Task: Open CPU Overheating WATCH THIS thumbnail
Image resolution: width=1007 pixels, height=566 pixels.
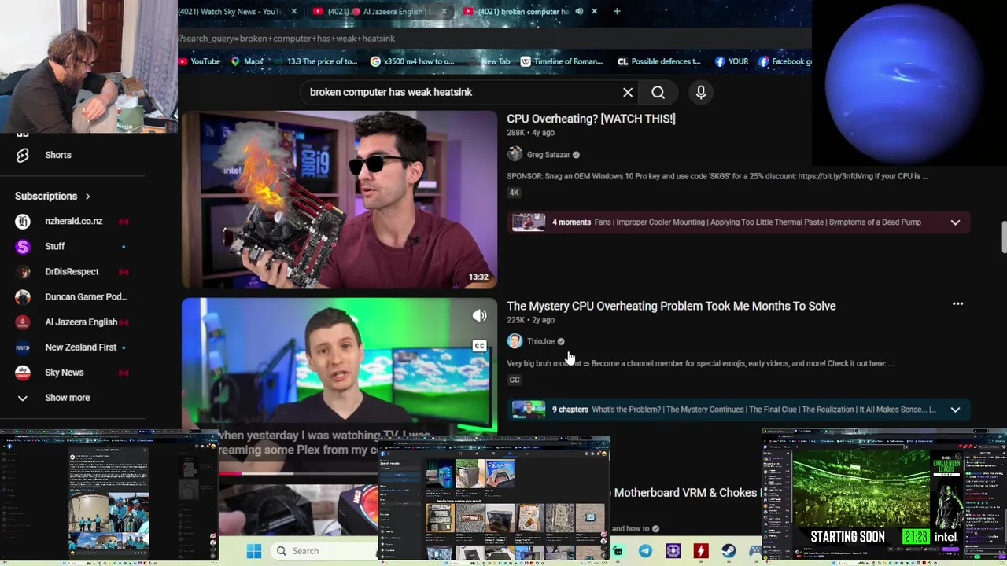Action: tap(339, 200)
